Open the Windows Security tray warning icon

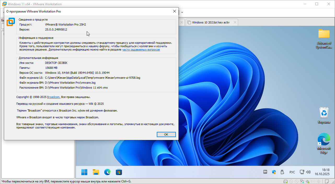pos(274,172)
